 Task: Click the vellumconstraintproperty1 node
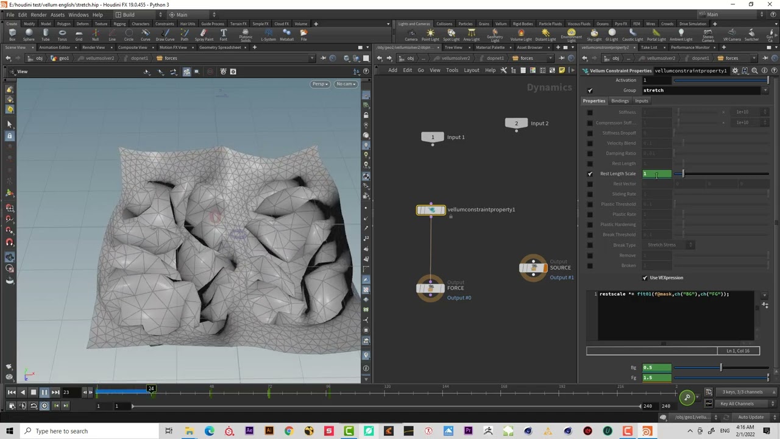click(431, 210)
